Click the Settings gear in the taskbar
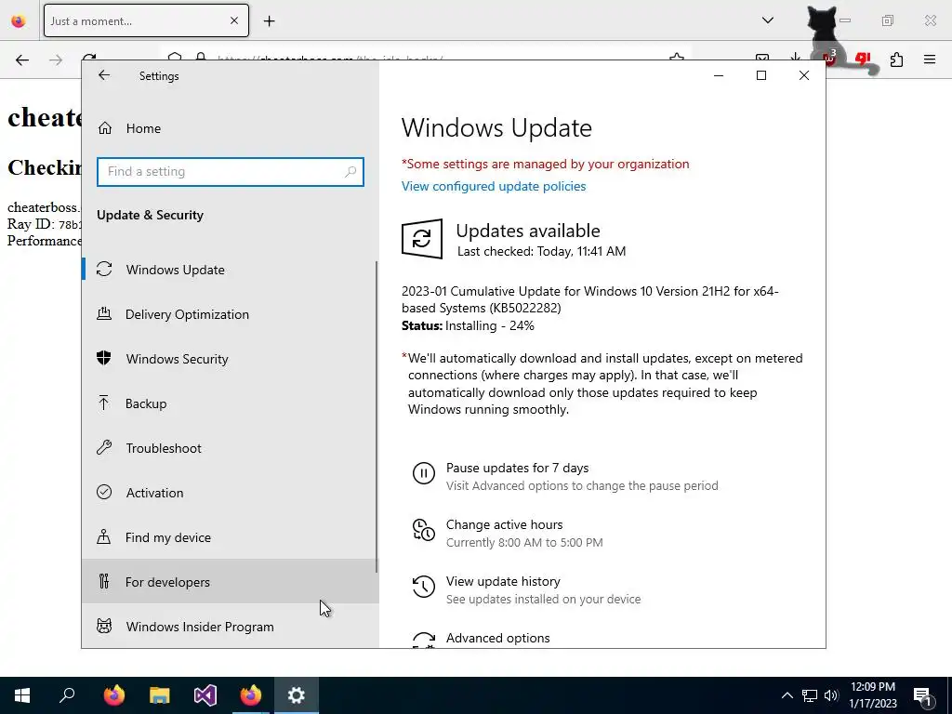952x714 pixels. click(297, 695)
